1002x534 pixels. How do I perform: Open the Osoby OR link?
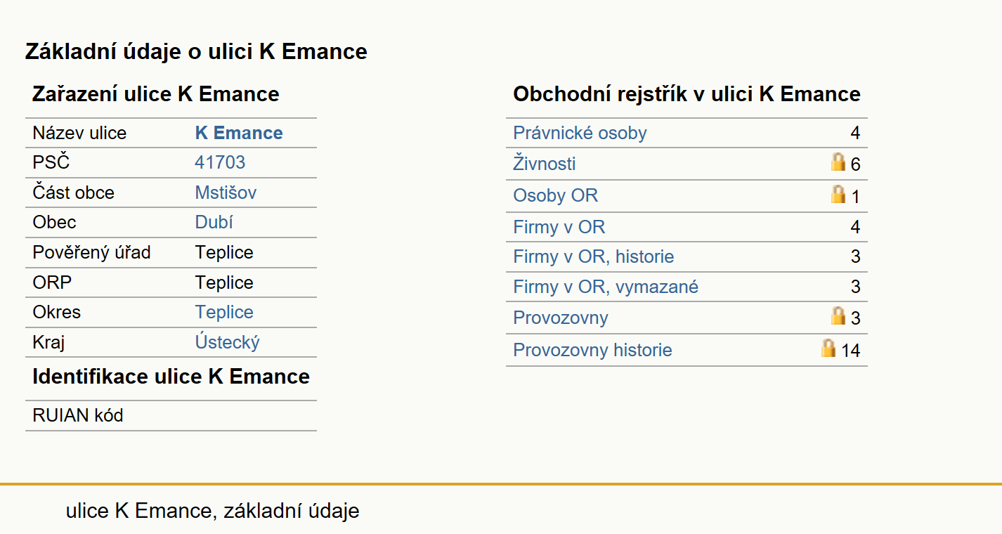pyautogui.click(x=555, y=195)
